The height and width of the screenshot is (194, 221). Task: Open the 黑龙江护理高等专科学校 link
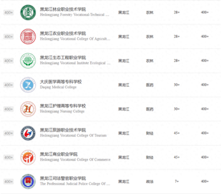click(x=63, y=106)
